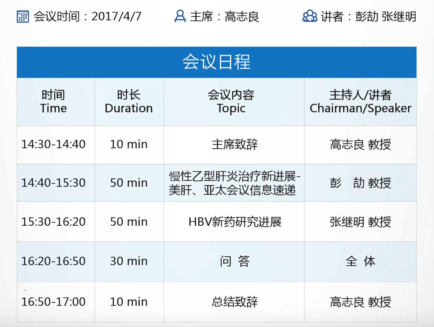Click the 时长 Duration column header

129,102
